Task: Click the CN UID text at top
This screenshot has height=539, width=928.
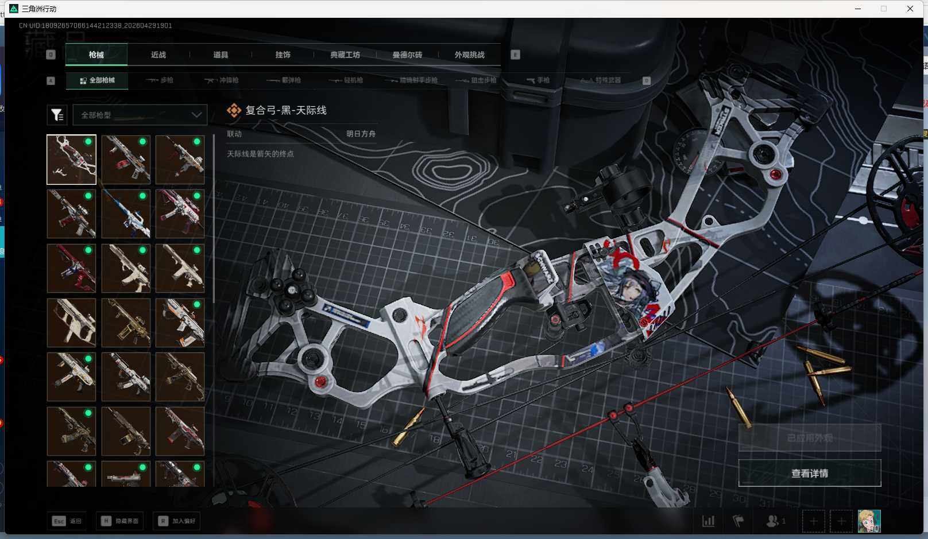Action: pos(95,26)
